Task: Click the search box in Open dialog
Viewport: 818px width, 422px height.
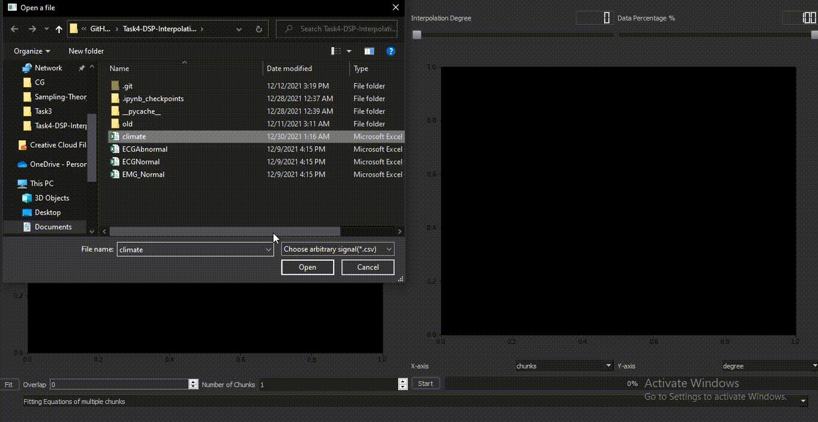Action: (x=337, y=29)
